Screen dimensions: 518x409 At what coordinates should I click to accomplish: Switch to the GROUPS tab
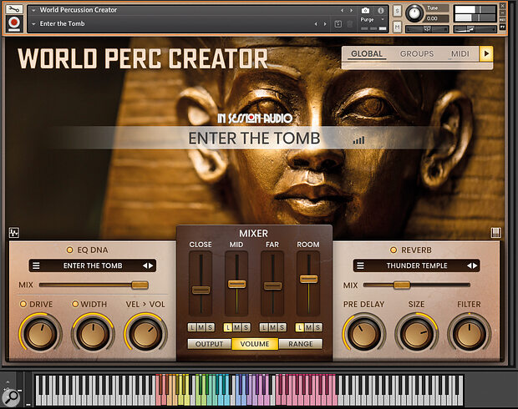tap(417, 53)
